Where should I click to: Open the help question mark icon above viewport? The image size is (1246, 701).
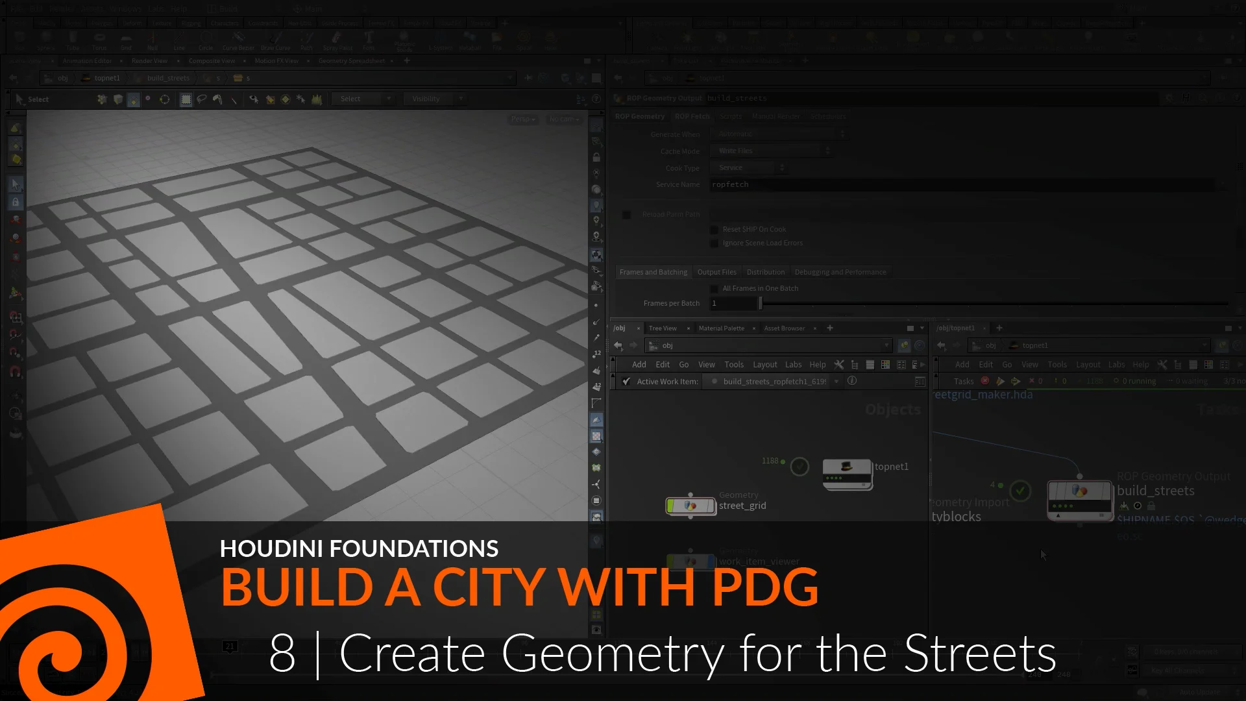(596, 99)
